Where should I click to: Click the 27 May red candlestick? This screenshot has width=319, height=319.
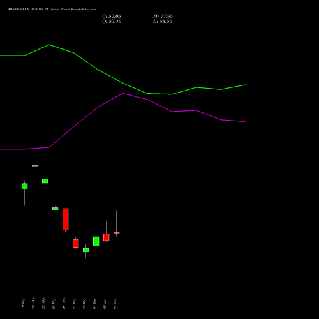click(76, 243)
